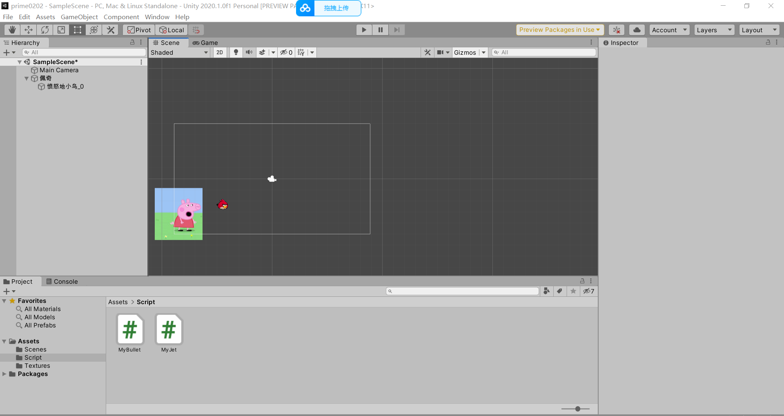The height and width of the screenshot is (416, 784).
Task: Toggle grid snapping button
Action: [196, 30]
